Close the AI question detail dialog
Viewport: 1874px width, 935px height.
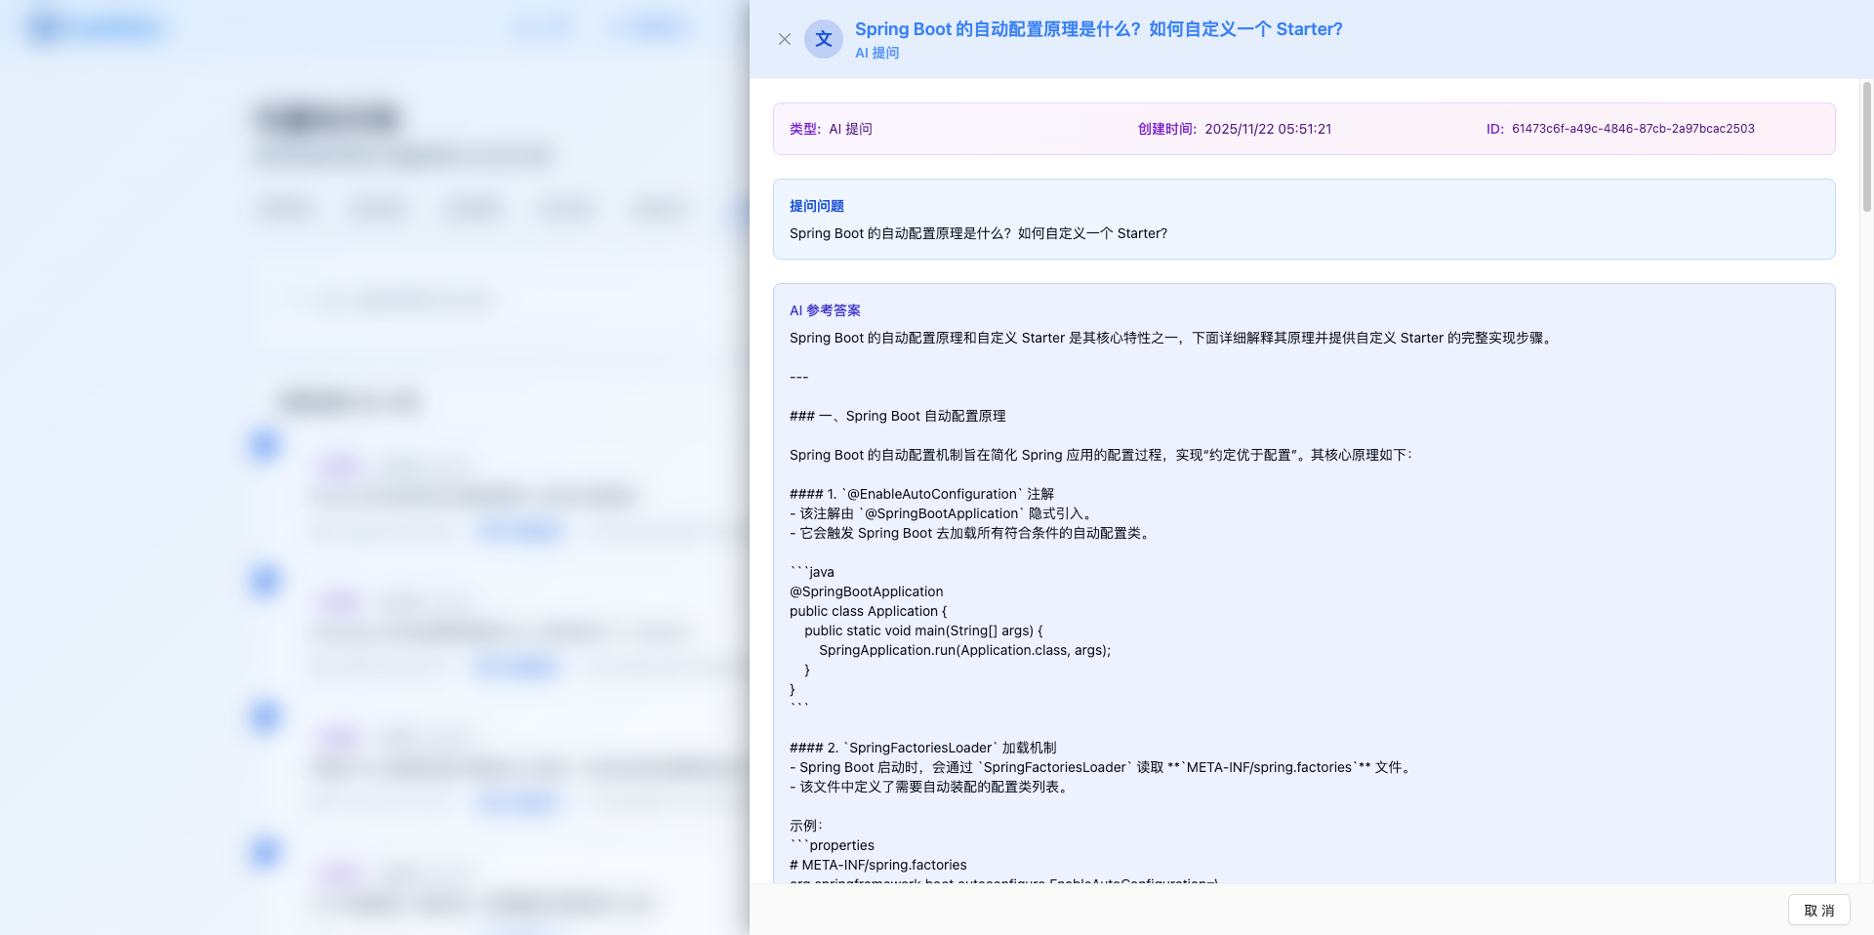pyautogui.click(x=785, y=39)
